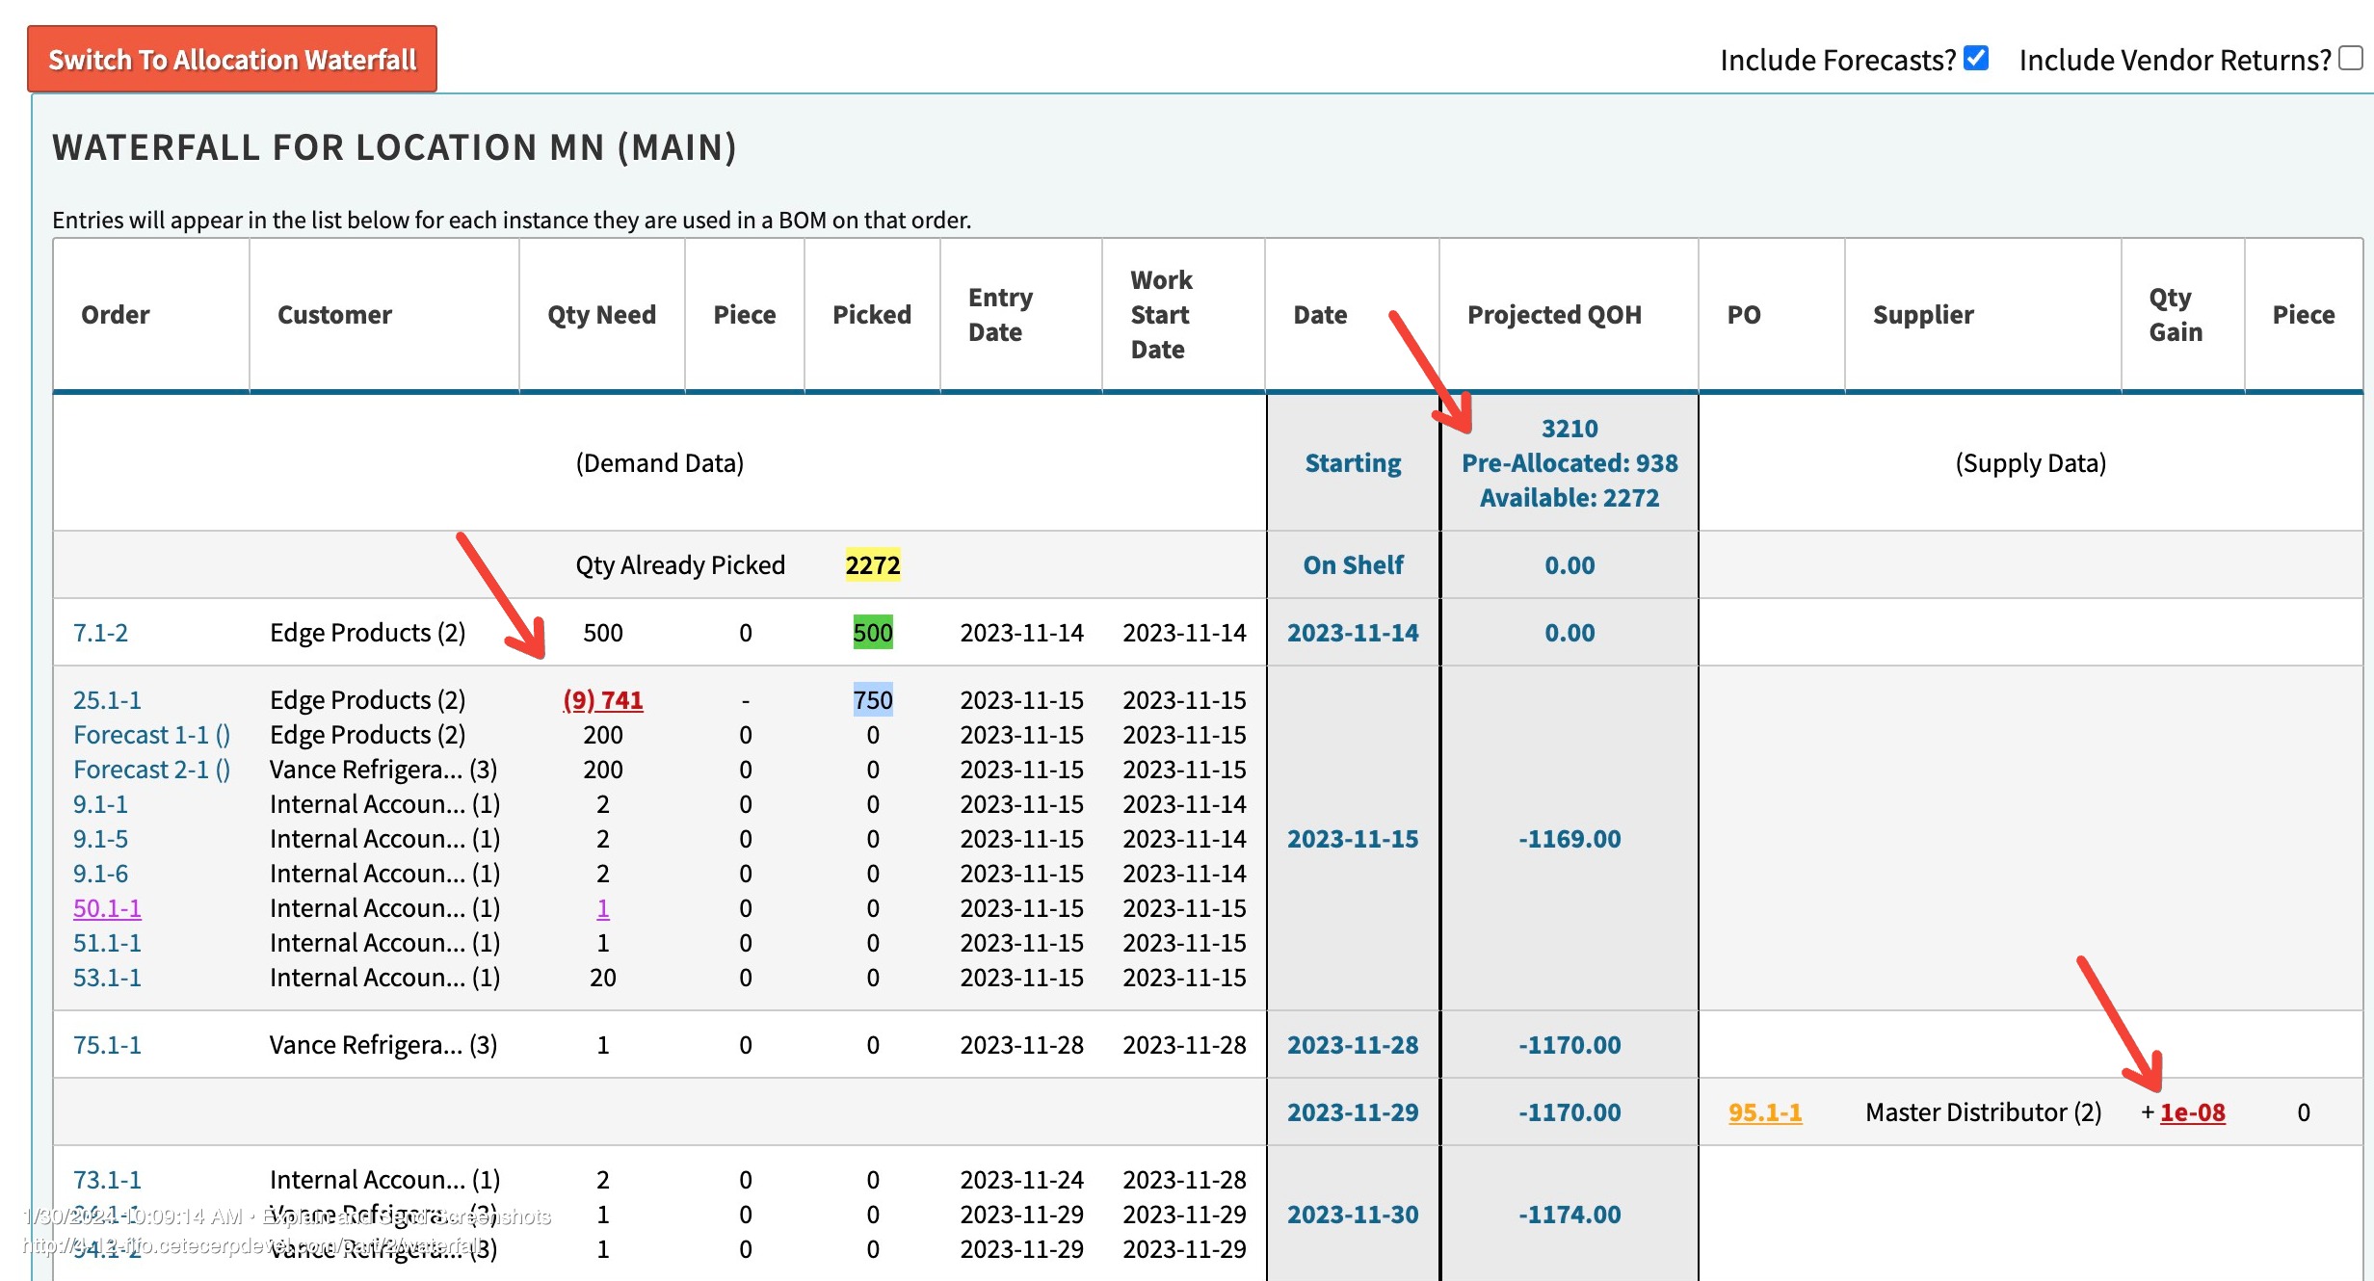Viewport: 2374px width, 1281px height.
Task: Open order 75.1-1 link
Action: click(107, 1045)
